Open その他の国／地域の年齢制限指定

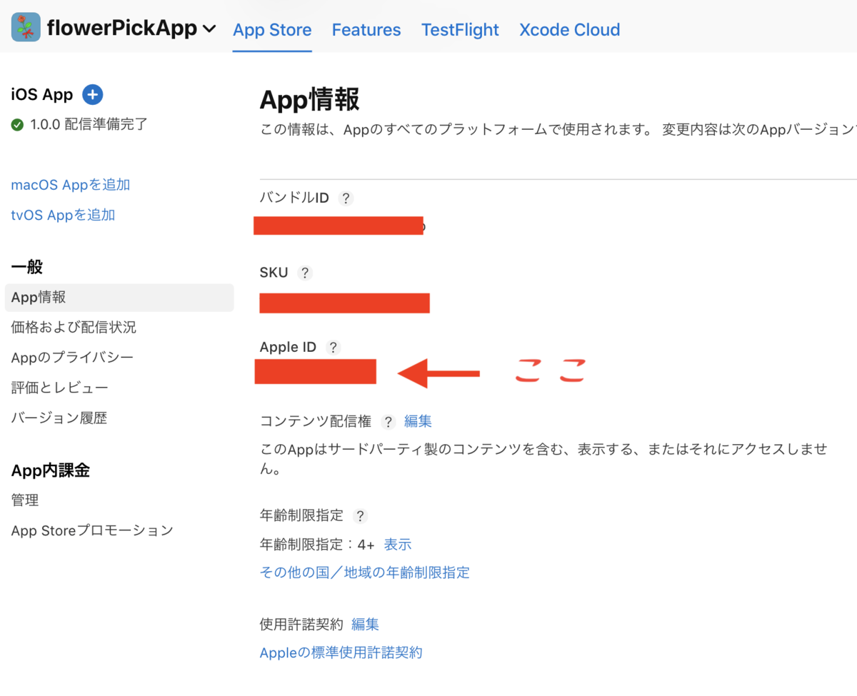click(x=365, y=573)
